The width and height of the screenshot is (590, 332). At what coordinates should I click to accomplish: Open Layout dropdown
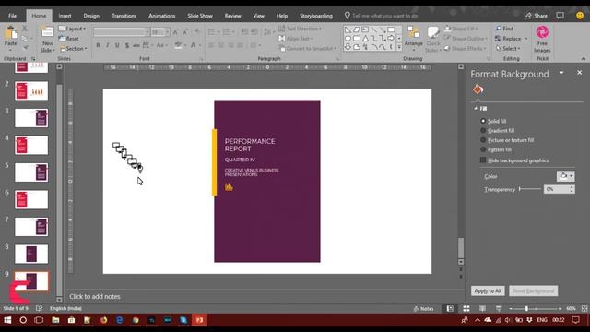(x=72, y=29)
